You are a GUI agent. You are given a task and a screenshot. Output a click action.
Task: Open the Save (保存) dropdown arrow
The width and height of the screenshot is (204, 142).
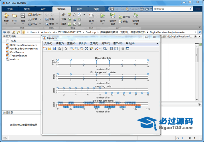(23, 24)
